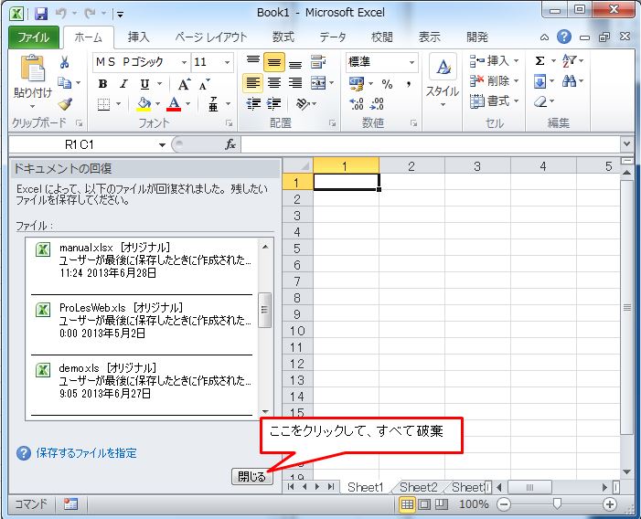Viewport: 641px width, 519px height.
Task: Toggle Bold formatting
Action: (102, 84)
